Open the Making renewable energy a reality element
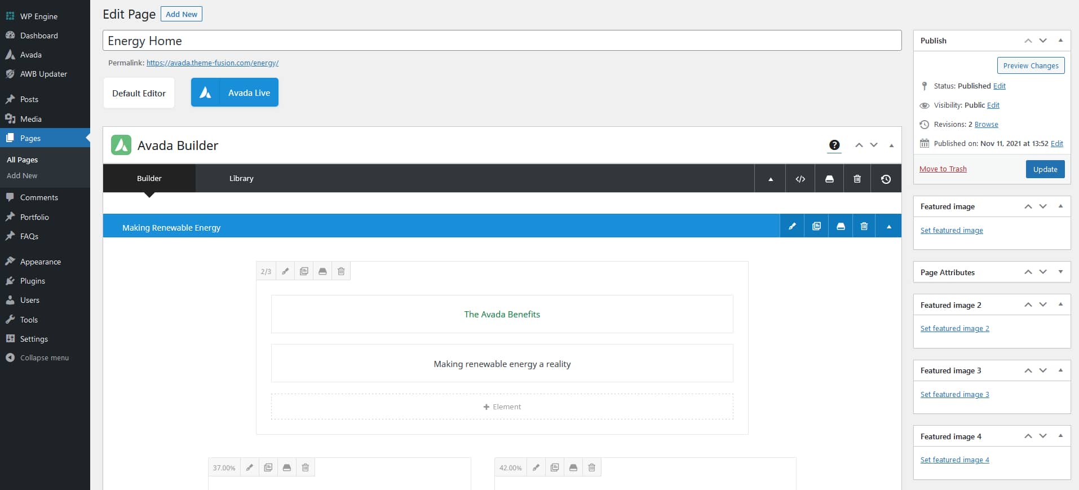Image resolution: width=1079 pixels, height=490 pixels. [x=502, y=364]
